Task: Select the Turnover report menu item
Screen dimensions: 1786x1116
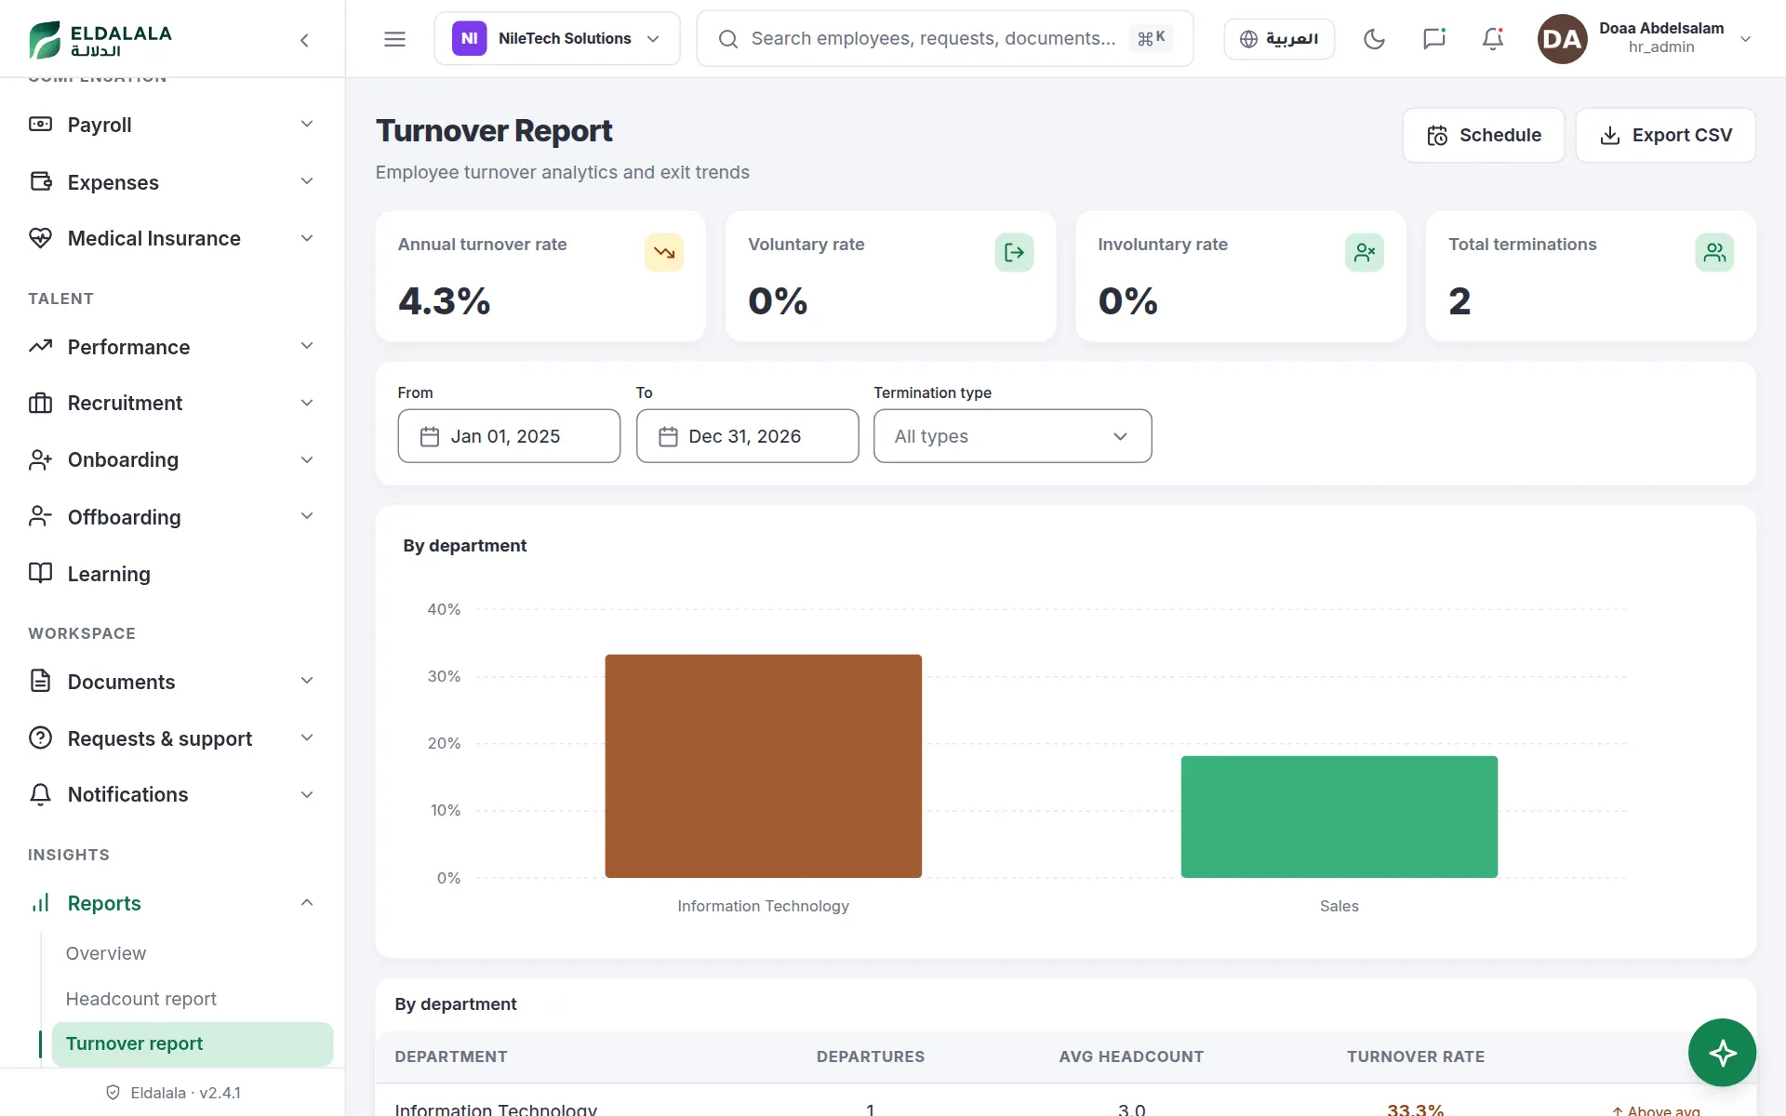Action: pos(193,1043)
